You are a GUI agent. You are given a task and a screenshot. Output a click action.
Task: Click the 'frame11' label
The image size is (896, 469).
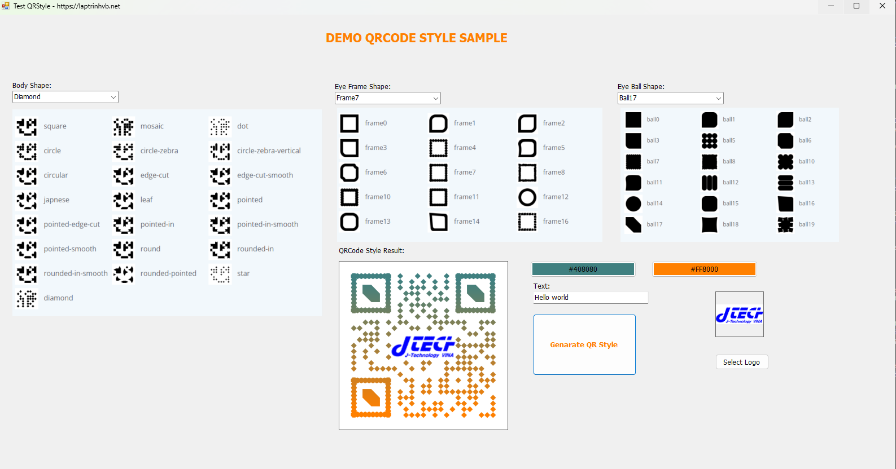pyautogui.click(x=466, y=197)
